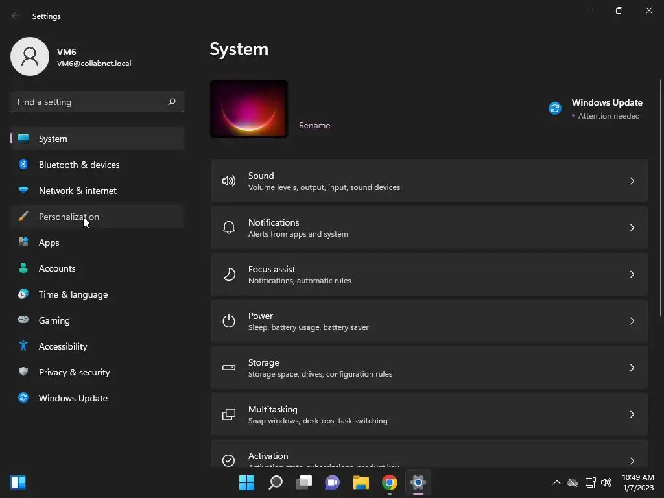
Task: Open taskbar Search icon
Action: click(275, 482)
